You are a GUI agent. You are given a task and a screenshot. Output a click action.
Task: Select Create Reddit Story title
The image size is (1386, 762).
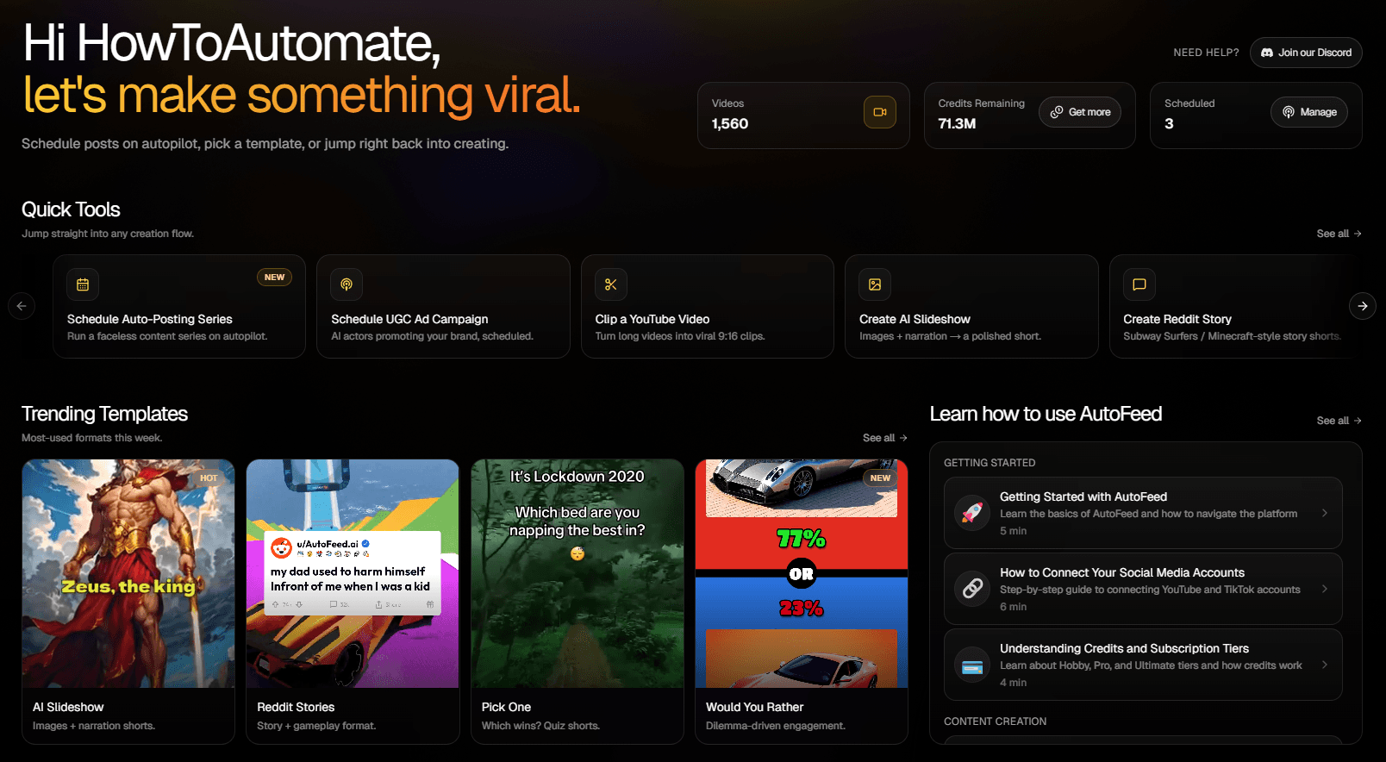coord(1177,319)
